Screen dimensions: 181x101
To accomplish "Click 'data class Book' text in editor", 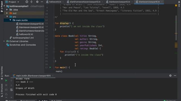I will 64,36.
